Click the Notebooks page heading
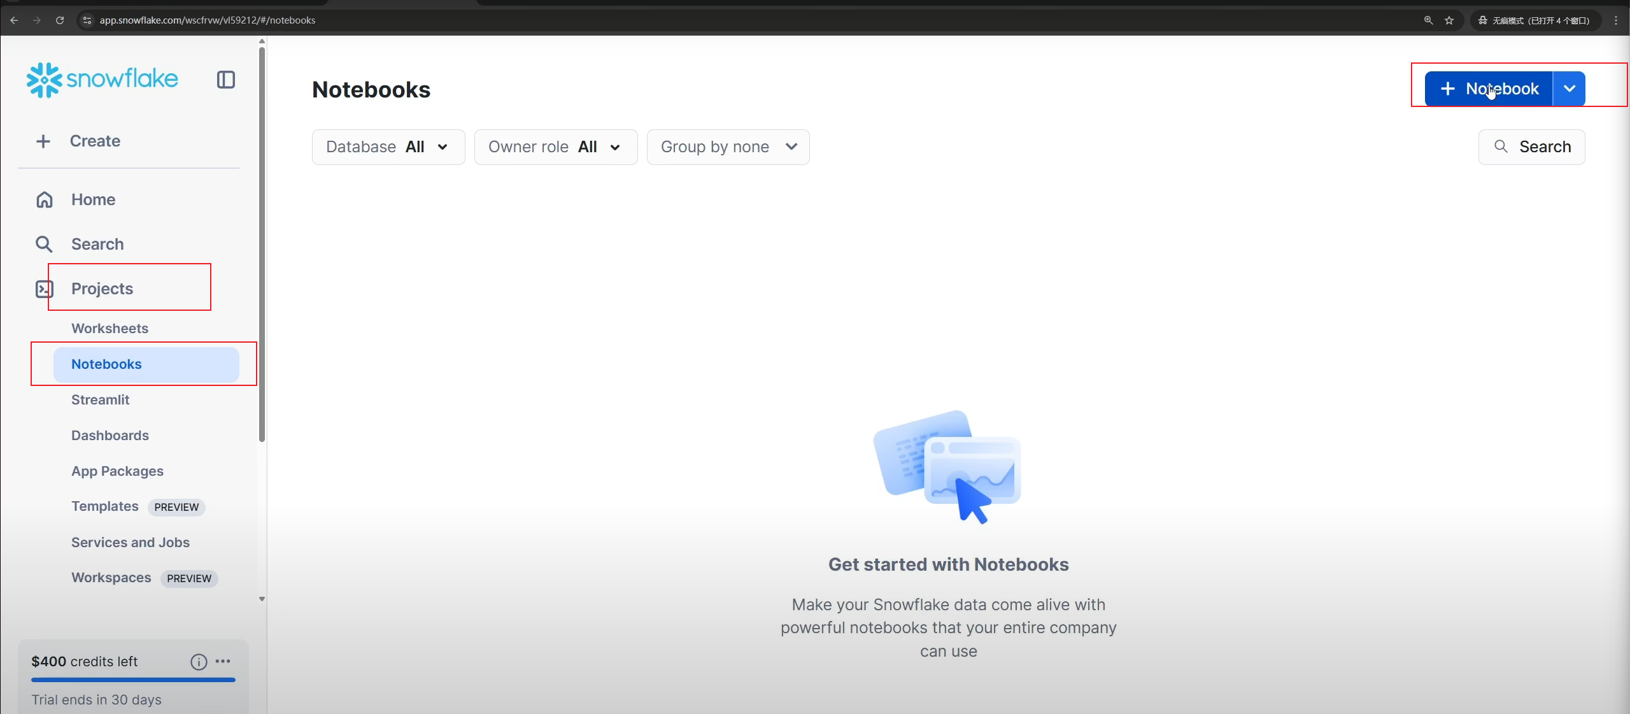The image size is (1630, 714). coord(371,90)
